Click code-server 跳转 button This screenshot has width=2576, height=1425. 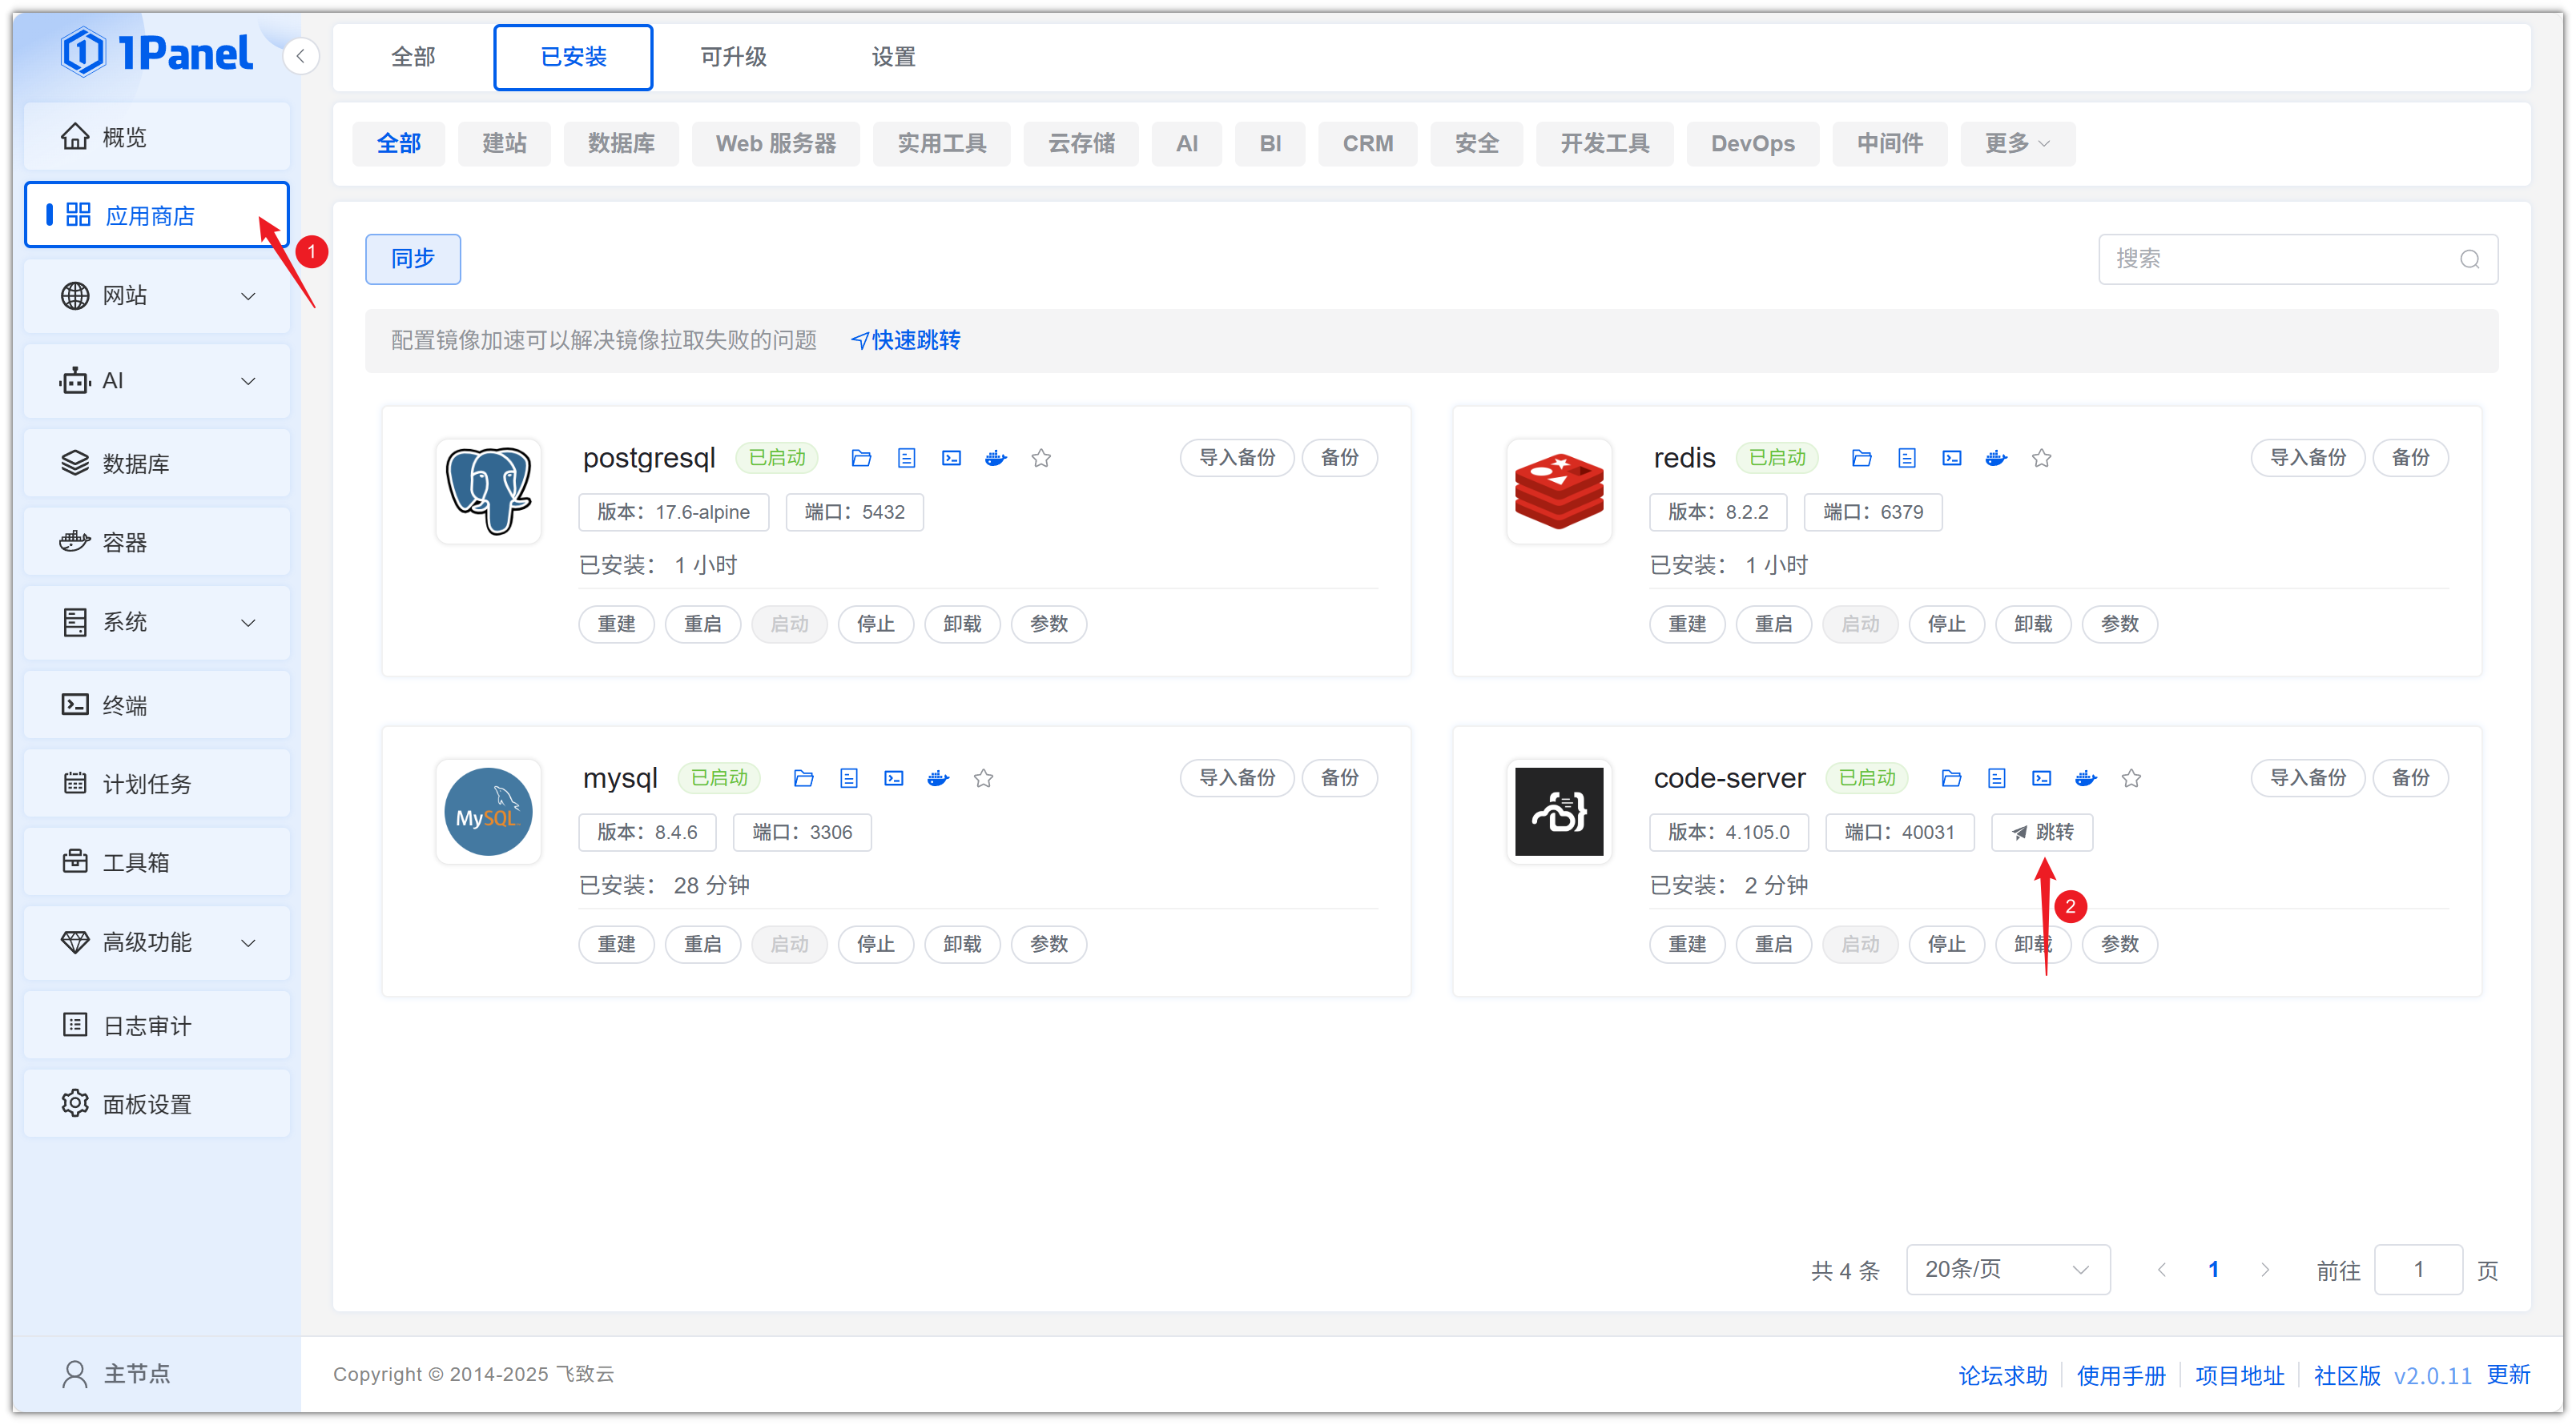2041,832
